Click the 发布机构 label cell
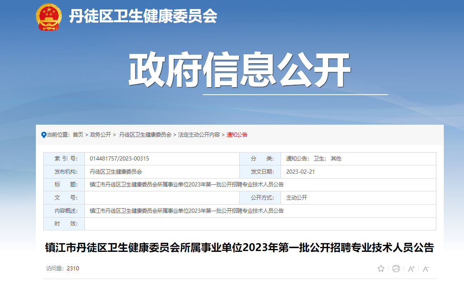Viewport: 464px width, 286px height. (64, 172)
